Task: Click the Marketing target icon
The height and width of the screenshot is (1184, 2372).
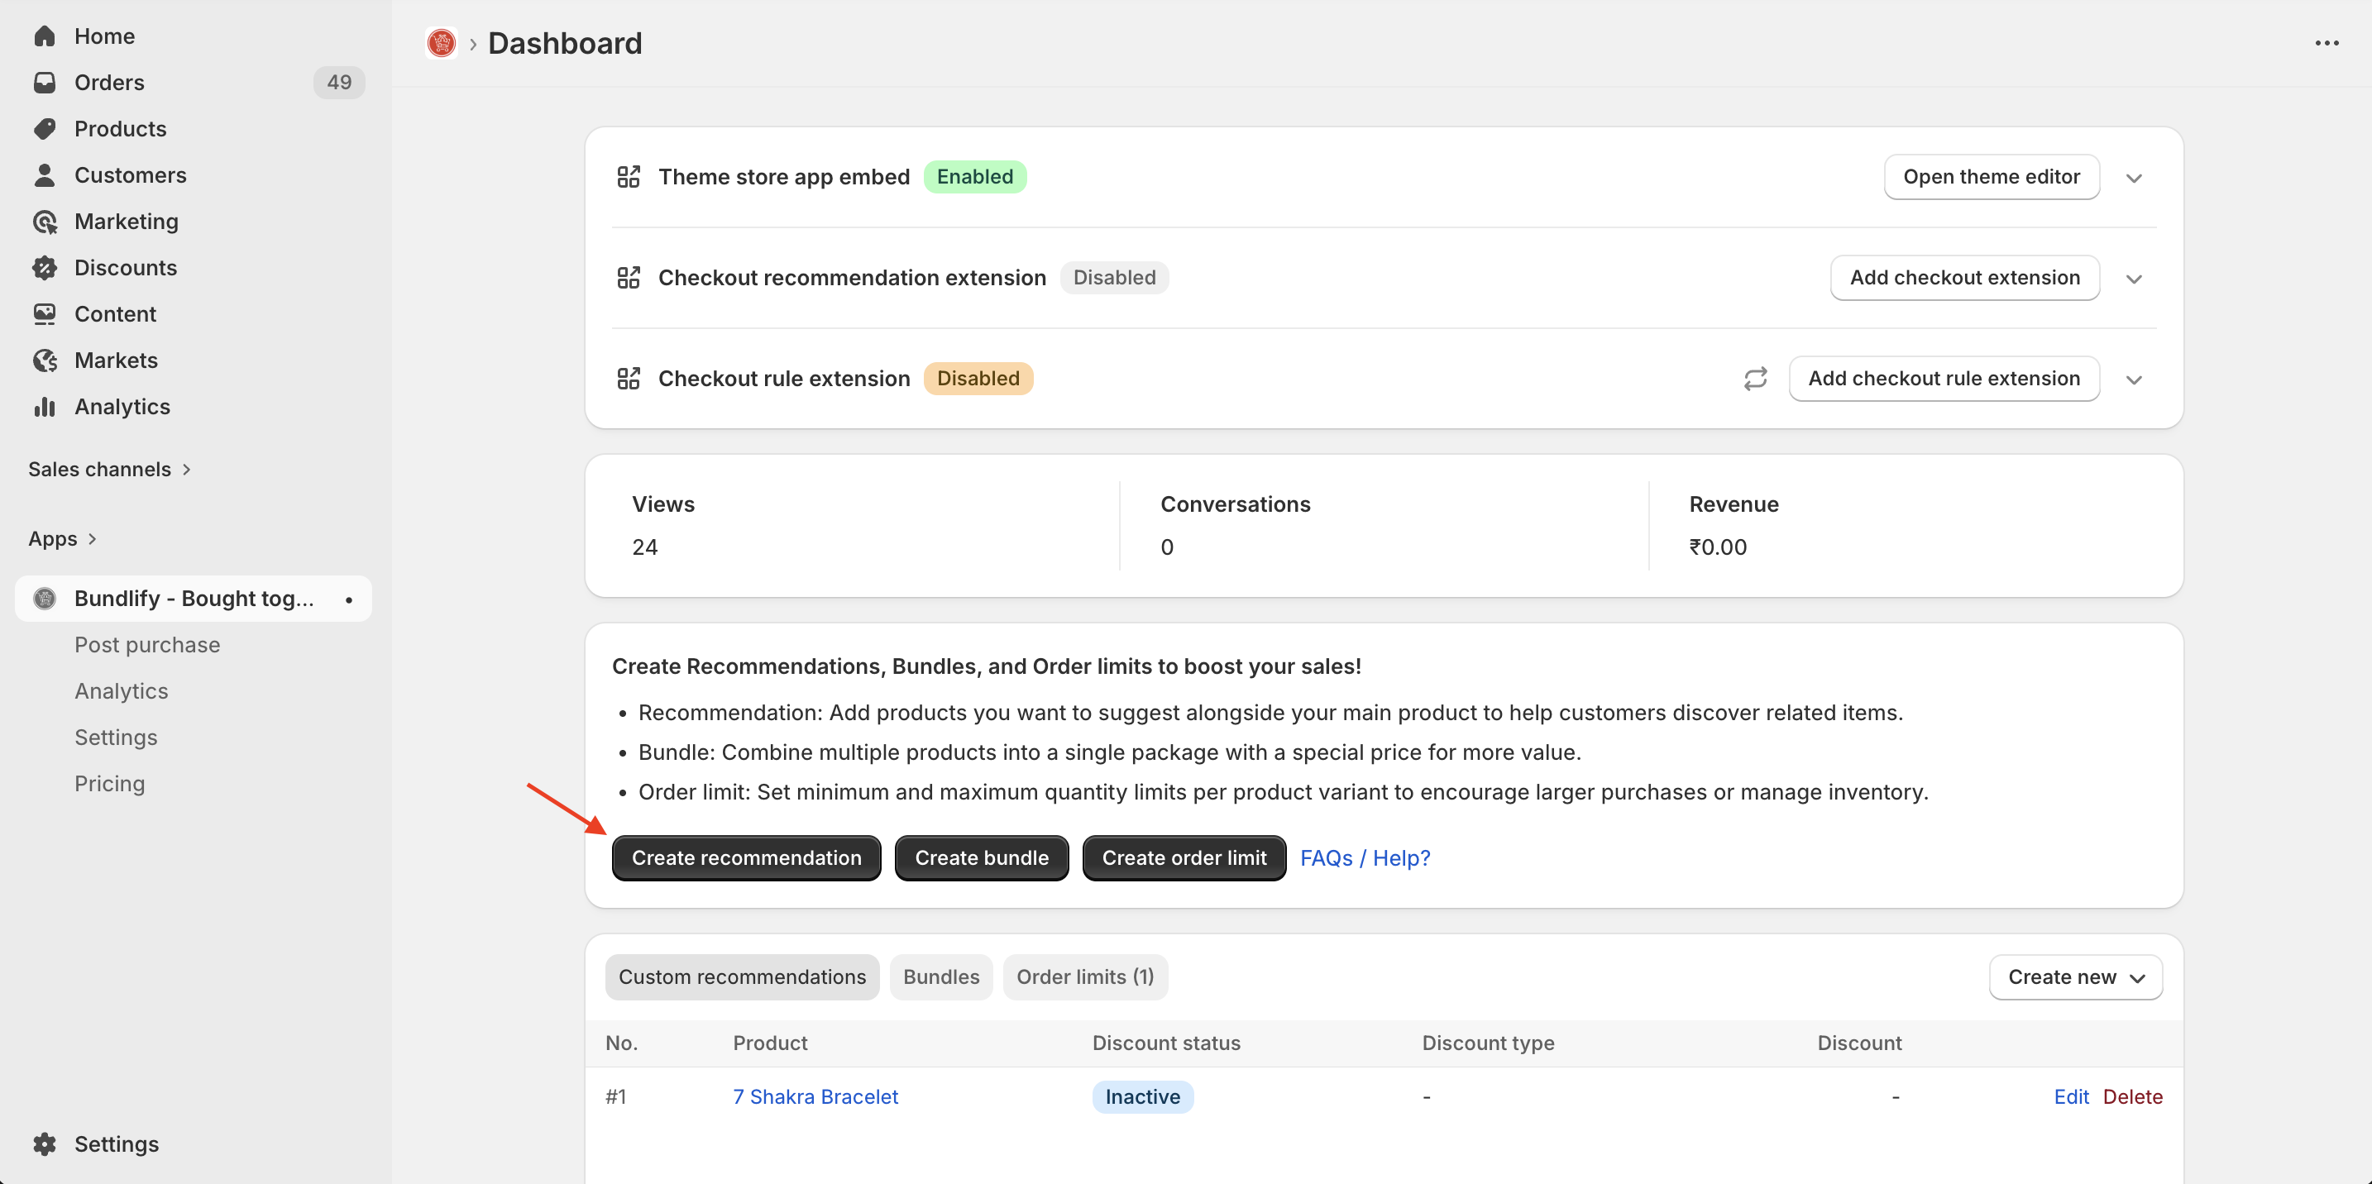Action: point(44,222)
